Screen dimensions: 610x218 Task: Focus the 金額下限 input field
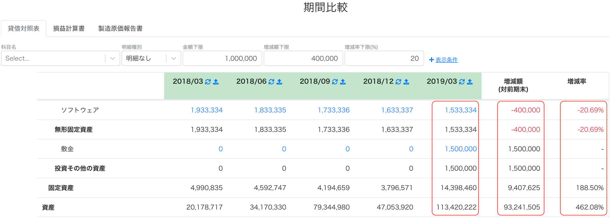(x=222, y=58)
